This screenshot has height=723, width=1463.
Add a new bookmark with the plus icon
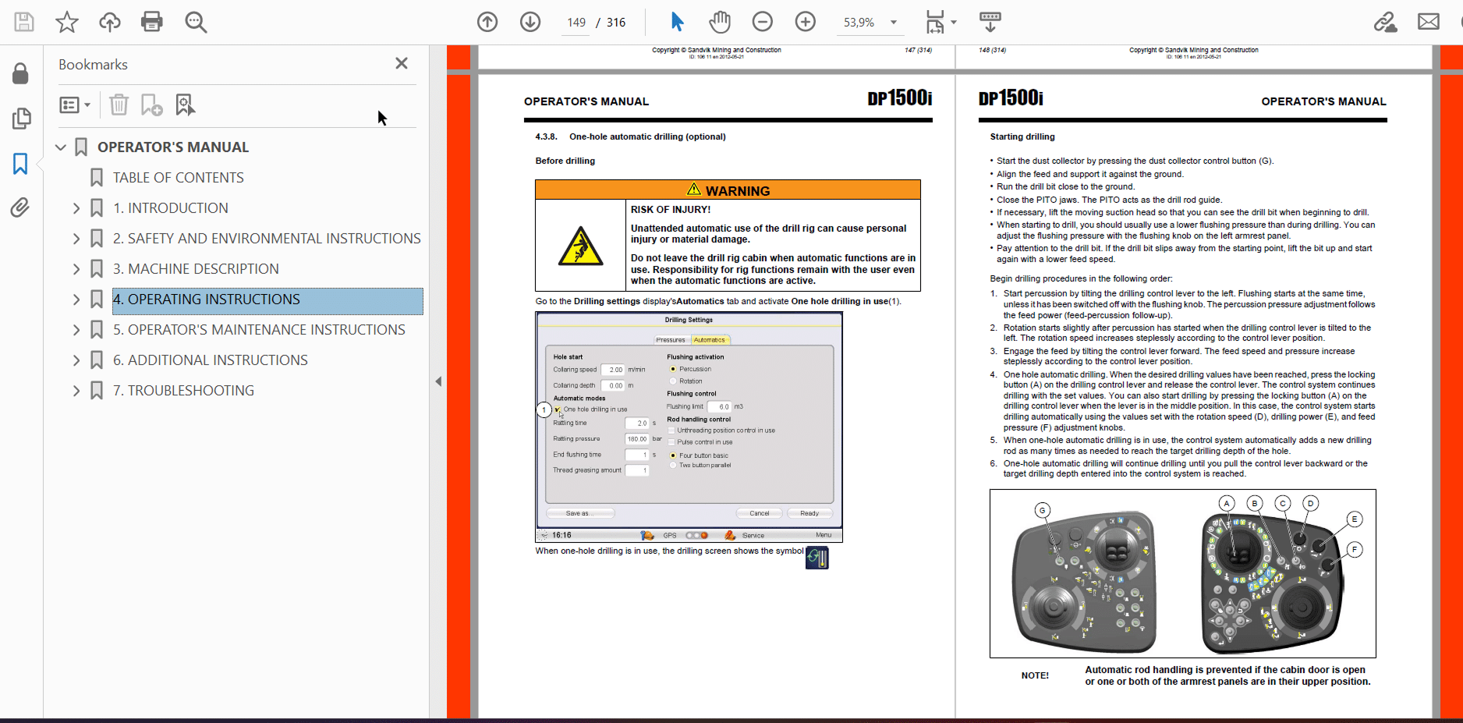point(151,105)
